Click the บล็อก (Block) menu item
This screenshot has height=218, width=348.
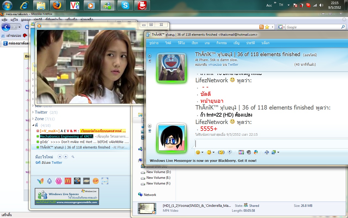tap(265, 43)
